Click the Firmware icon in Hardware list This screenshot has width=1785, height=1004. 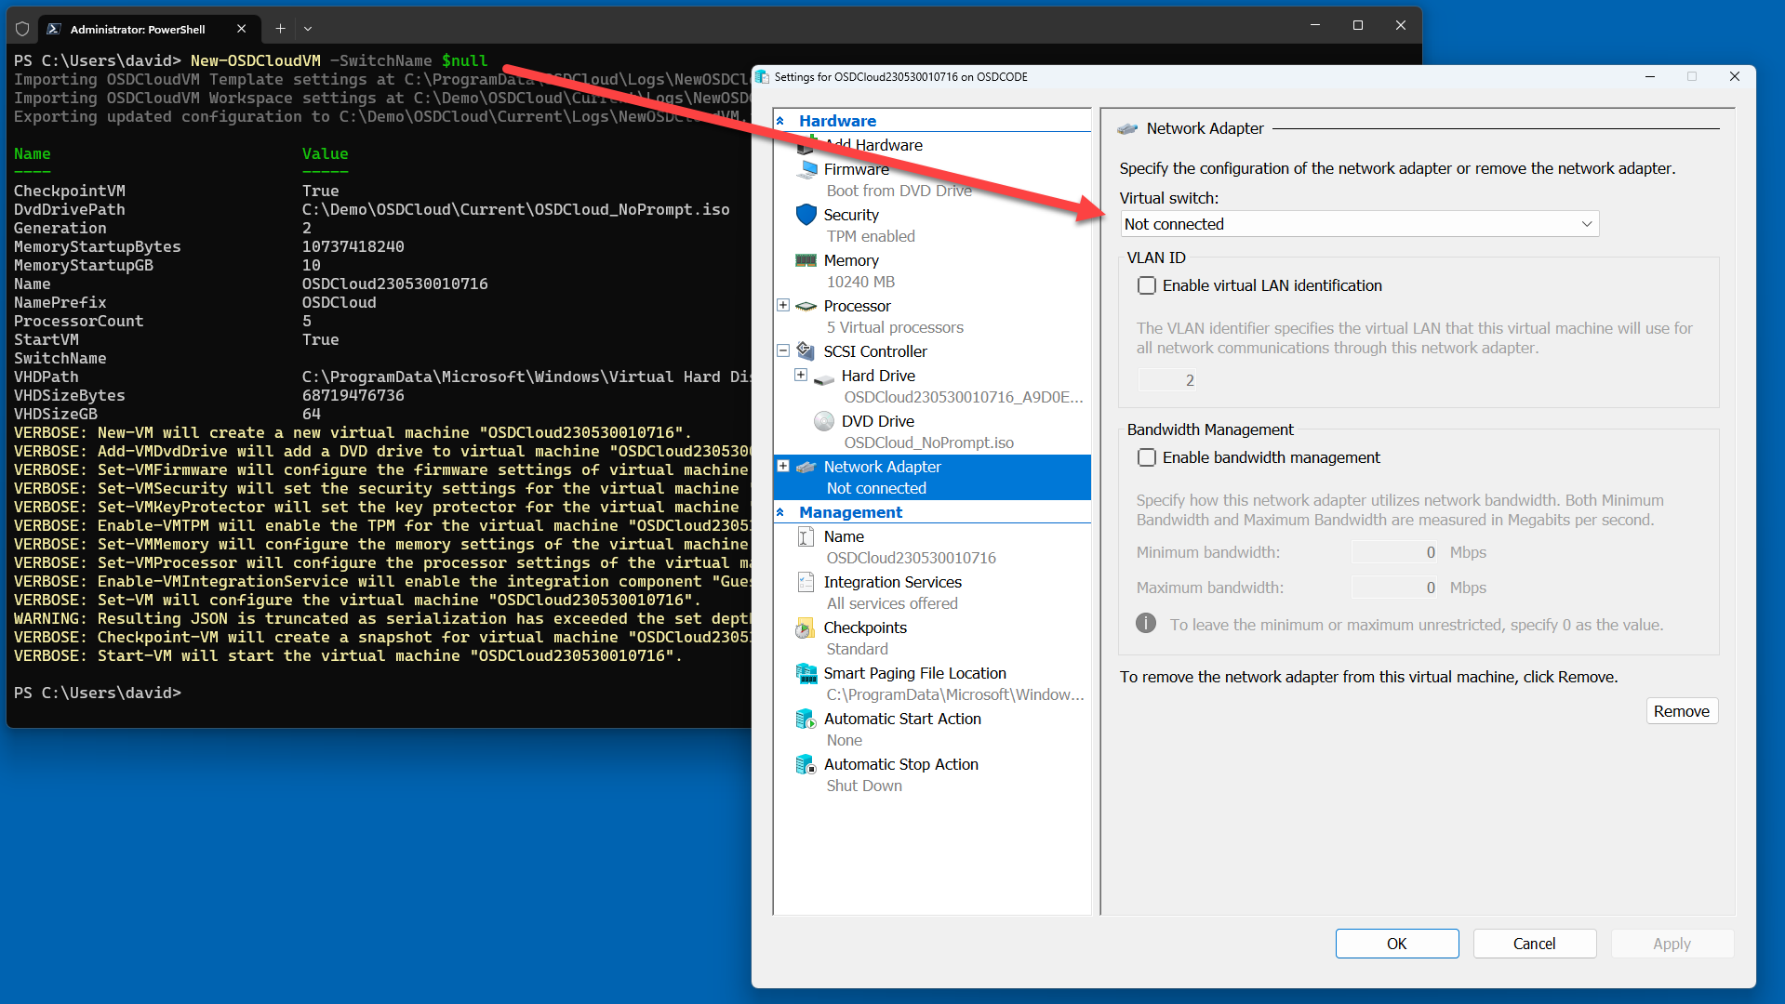tap(807, 169)
